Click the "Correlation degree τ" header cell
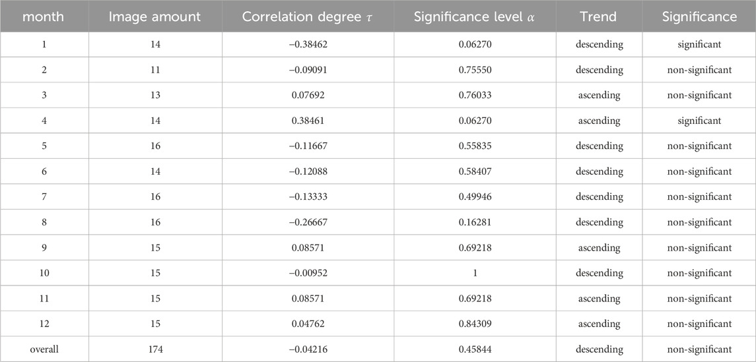Image resolution: width=756 pixels, height=362 pixels. (x=308, y=16)
